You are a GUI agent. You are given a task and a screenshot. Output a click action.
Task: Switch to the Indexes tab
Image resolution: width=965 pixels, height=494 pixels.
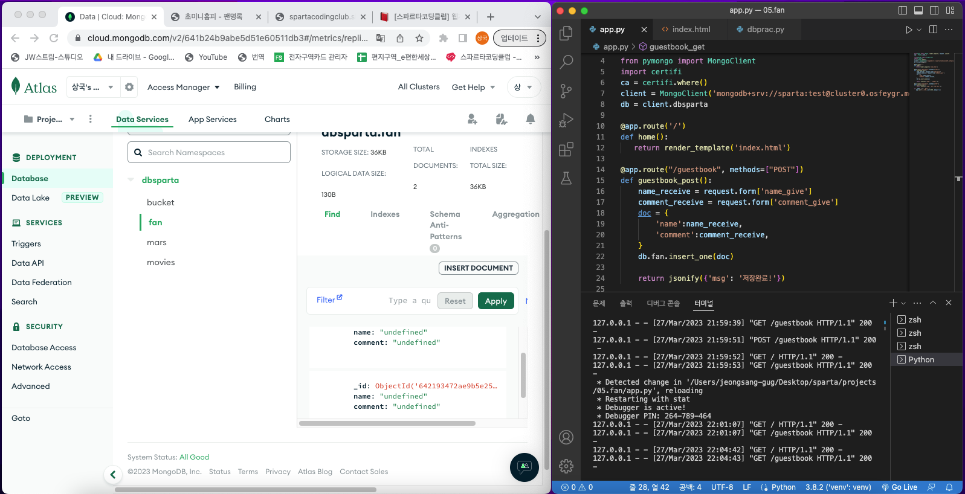pos(385,214)
